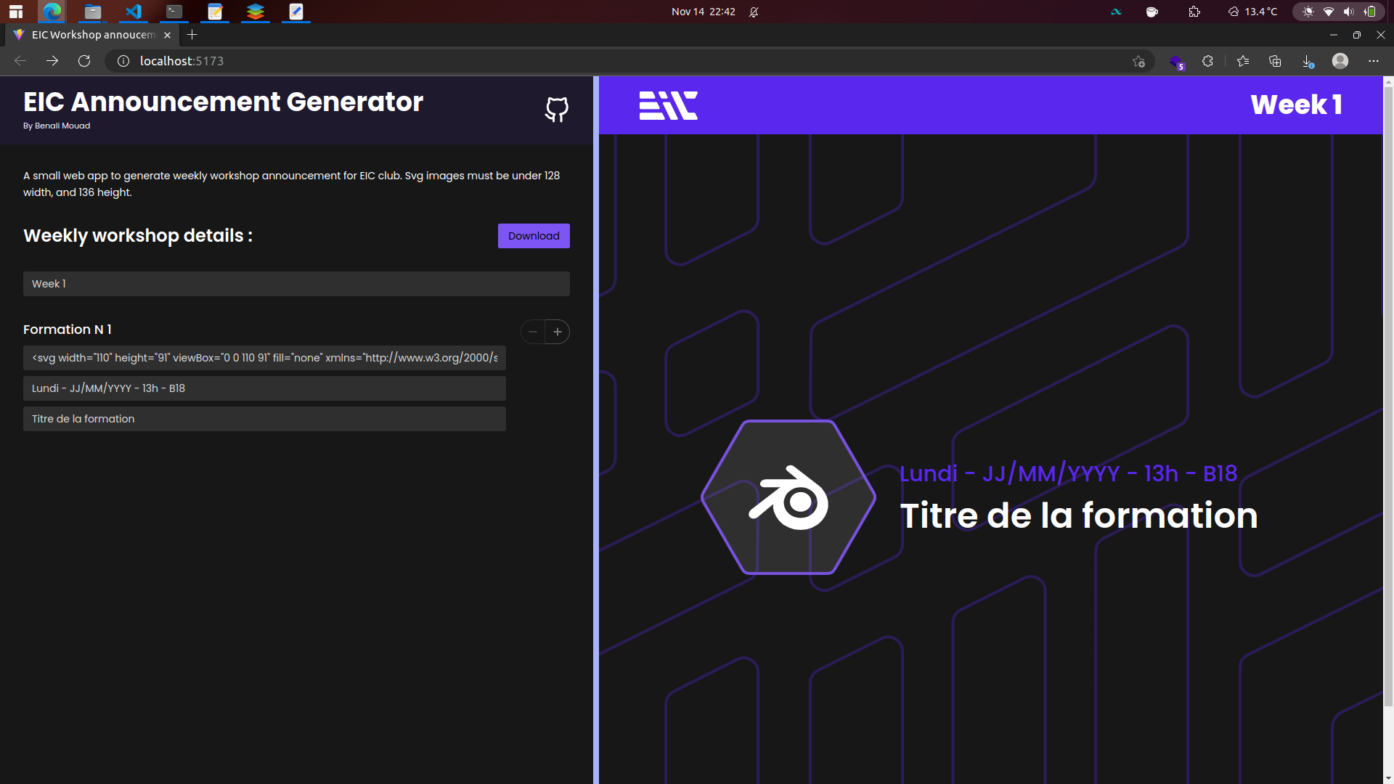Select the Lundi date input field
The image size is (1394, 784).
click(264, 388)
